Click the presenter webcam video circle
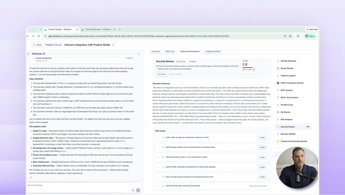 click(x=297, y=167)
